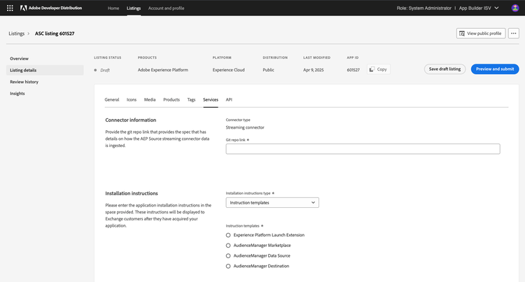
Task: Click the Adobe Experience Platform product value
Action: pos(163,70)
